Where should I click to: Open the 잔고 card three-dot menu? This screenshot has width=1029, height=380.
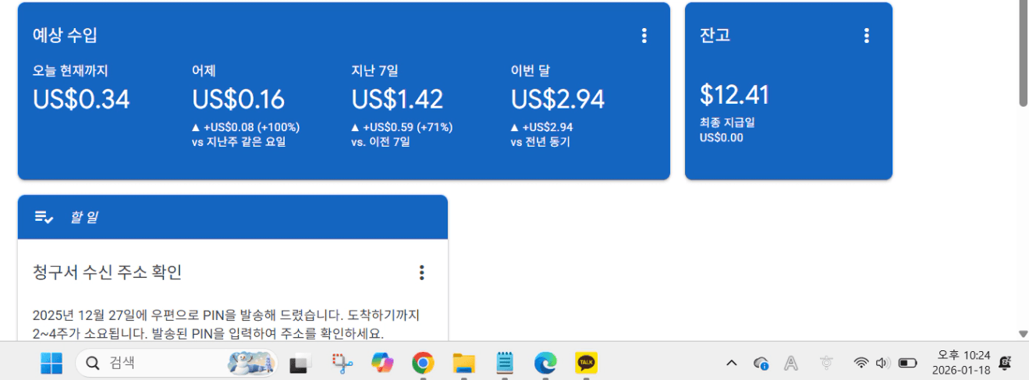coord(866,35)
